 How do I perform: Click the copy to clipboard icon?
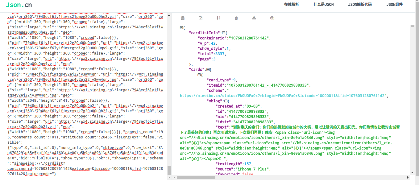point(272,18)
